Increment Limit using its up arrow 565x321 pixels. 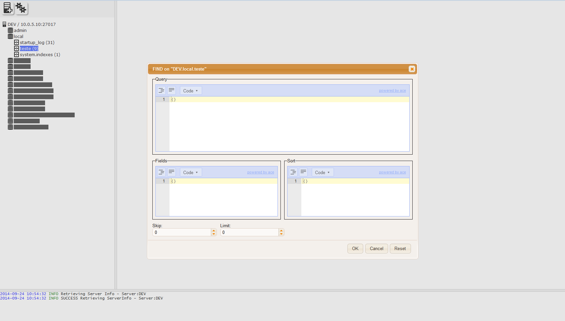point(281,230)
